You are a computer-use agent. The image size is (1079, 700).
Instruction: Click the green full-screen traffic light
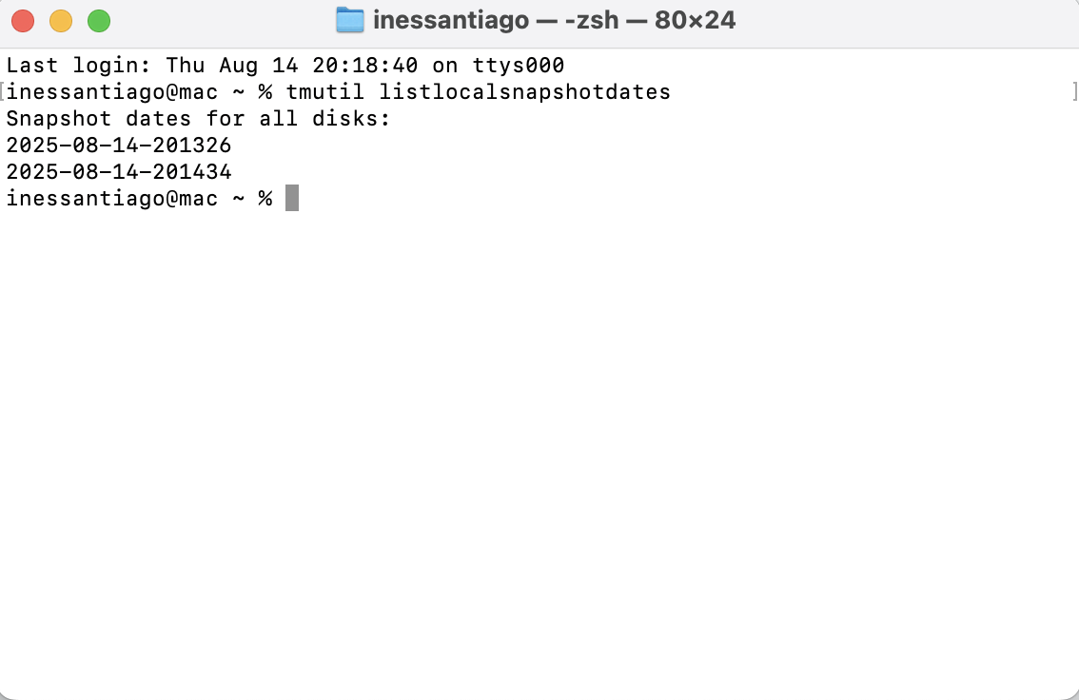98,19
